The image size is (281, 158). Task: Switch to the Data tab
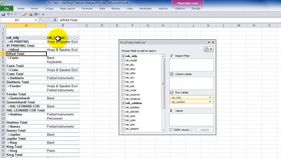coord(102,9)
